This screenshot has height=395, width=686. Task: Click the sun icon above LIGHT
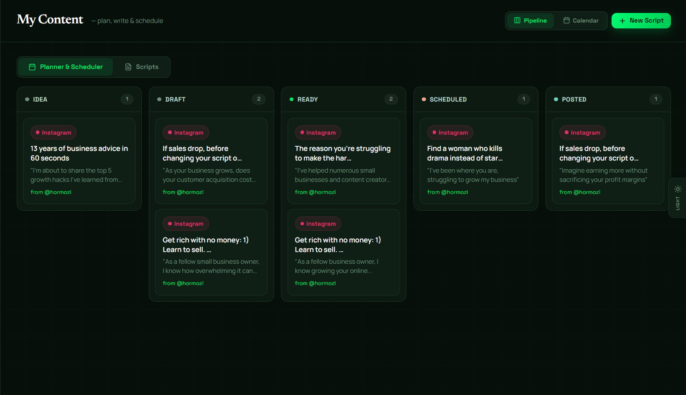pos(678,189)
